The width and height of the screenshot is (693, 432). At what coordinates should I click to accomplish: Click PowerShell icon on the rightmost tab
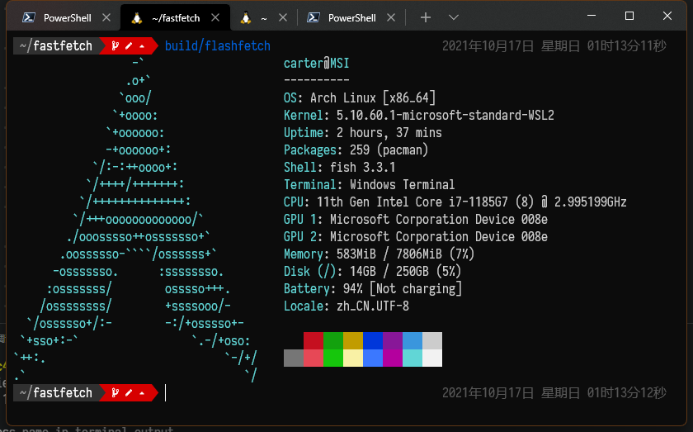point(313,17)
